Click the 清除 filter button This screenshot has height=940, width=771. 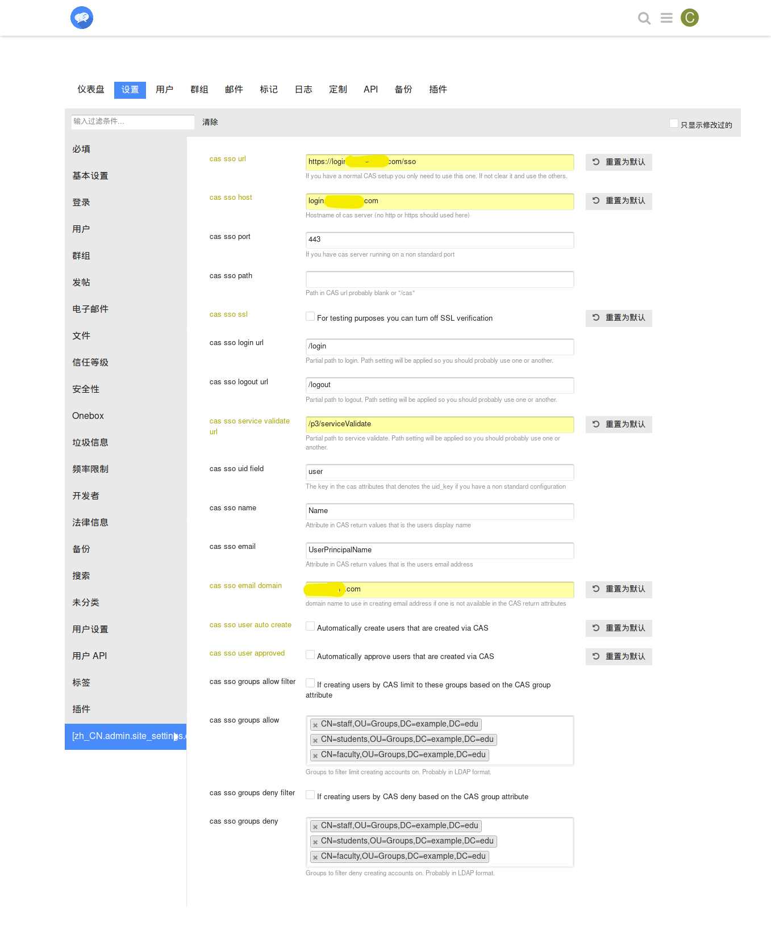click(x=210, y=122)
